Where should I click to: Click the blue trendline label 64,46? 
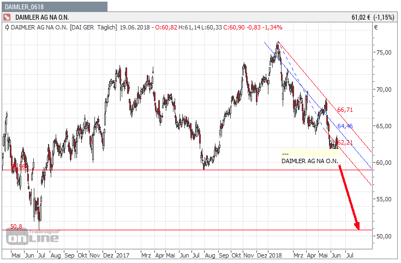(x=345, y=126)
